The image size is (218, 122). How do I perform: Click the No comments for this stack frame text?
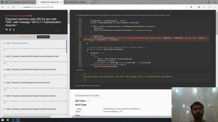pos(87,86)
